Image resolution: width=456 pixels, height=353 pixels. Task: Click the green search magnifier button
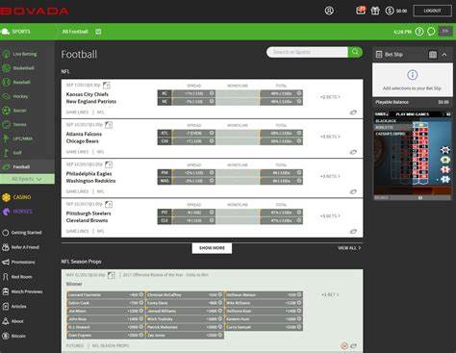point(355,52)
